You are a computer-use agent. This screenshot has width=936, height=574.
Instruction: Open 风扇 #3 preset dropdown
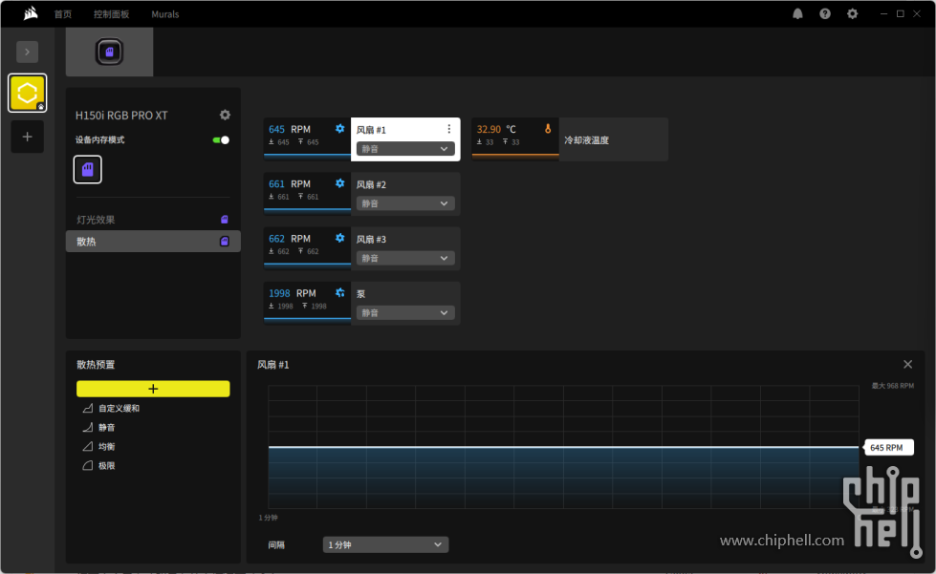[405, 258]
